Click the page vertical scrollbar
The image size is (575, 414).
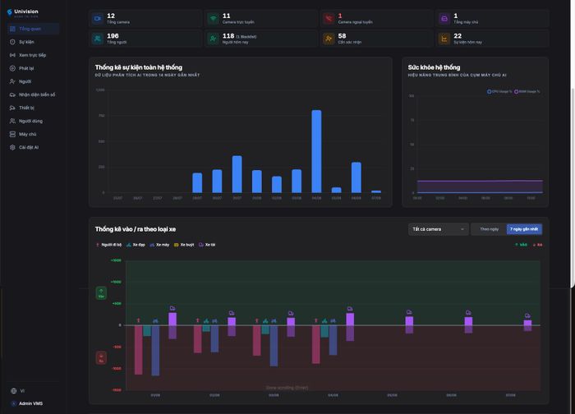pos(573,187)
